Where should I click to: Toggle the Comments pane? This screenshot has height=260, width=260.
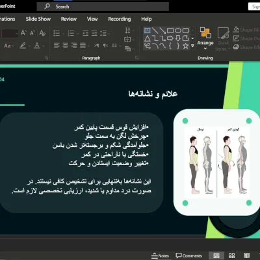point(188,256)
